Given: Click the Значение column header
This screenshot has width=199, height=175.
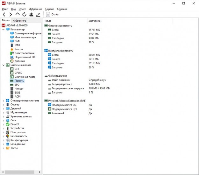Looking at the screenshot, I should click(94, 21).
